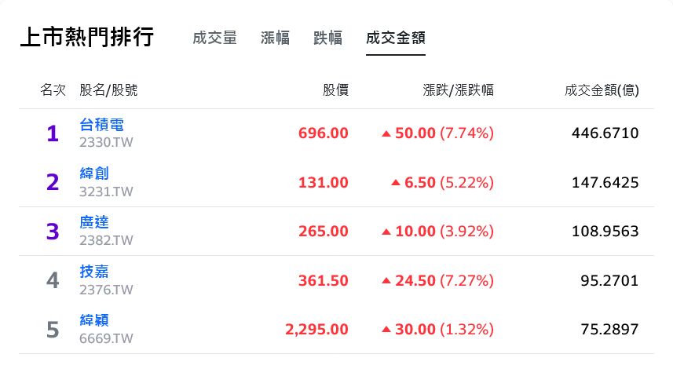
Task: Click the 6669.TW ticker code
Action: (x=106, y=339)
